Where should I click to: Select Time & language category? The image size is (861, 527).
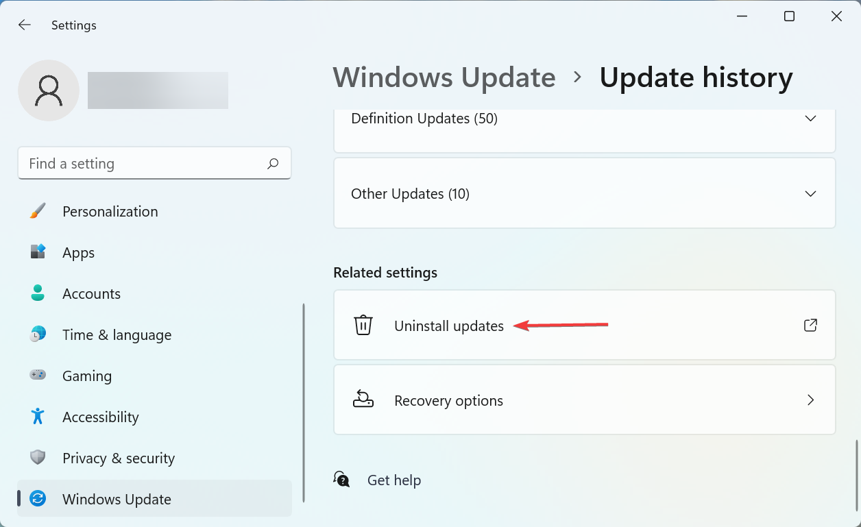pyautogui.click(x=154, y=334)
